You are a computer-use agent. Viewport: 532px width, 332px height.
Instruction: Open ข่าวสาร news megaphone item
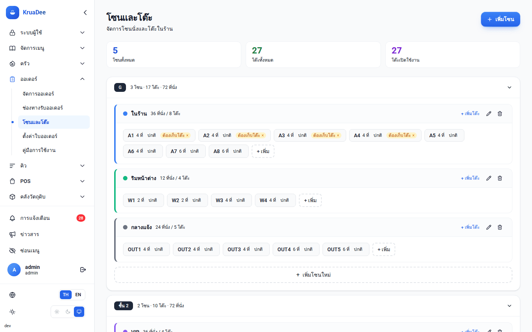pyautogui.click(x=47, y=234)
